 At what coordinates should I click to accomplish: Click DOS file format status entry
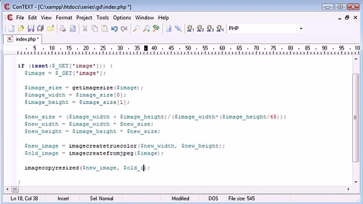click(213, 198)
